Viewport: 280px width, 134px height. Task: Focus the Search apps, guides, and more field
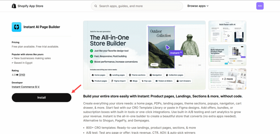pyautogui.click(x=137, y=6)
